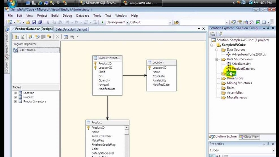
Task: Click the Undo arrow icon
Action: (x=68, y=22)
